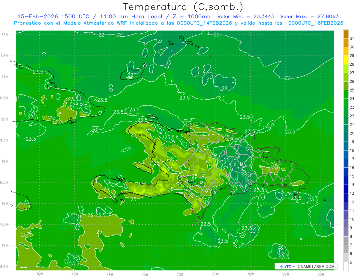This screenshot has height=278, width=360.
Task: Click the "69W" longitude axis label
Action: [286, 274]
